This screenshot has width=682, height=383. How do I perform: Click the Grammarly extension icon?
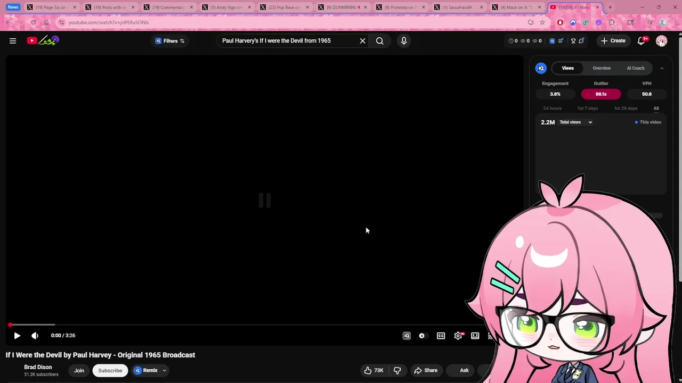(x=586, y=22)
